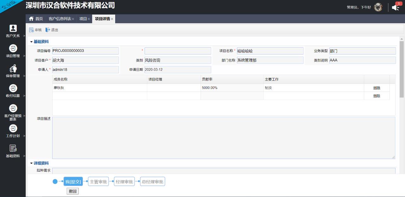The height and width of the screenshot is (197, 405).
Task: Click the blank required field before 项目名称
Action: click(178, 51)
